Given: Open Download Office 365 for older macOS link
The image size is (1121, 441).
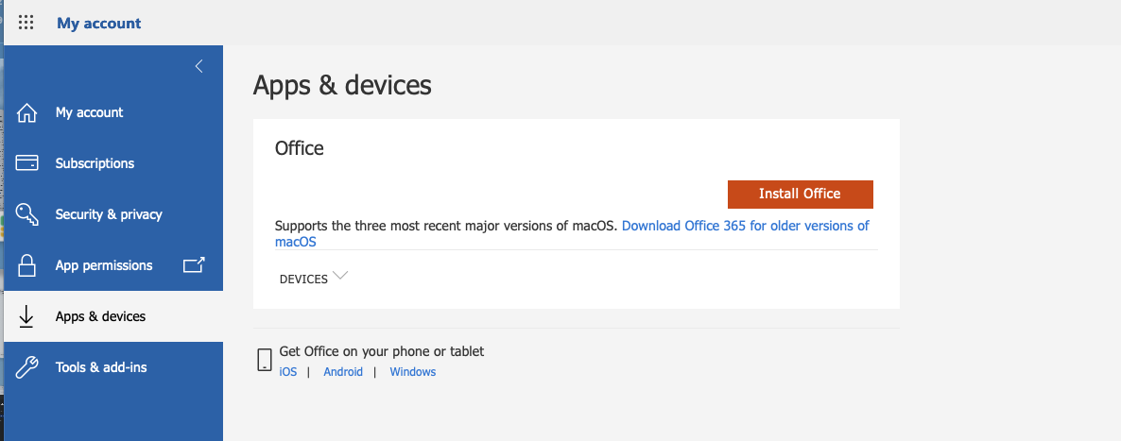Looking at the screenshot, I should click(x=745, y=226).
